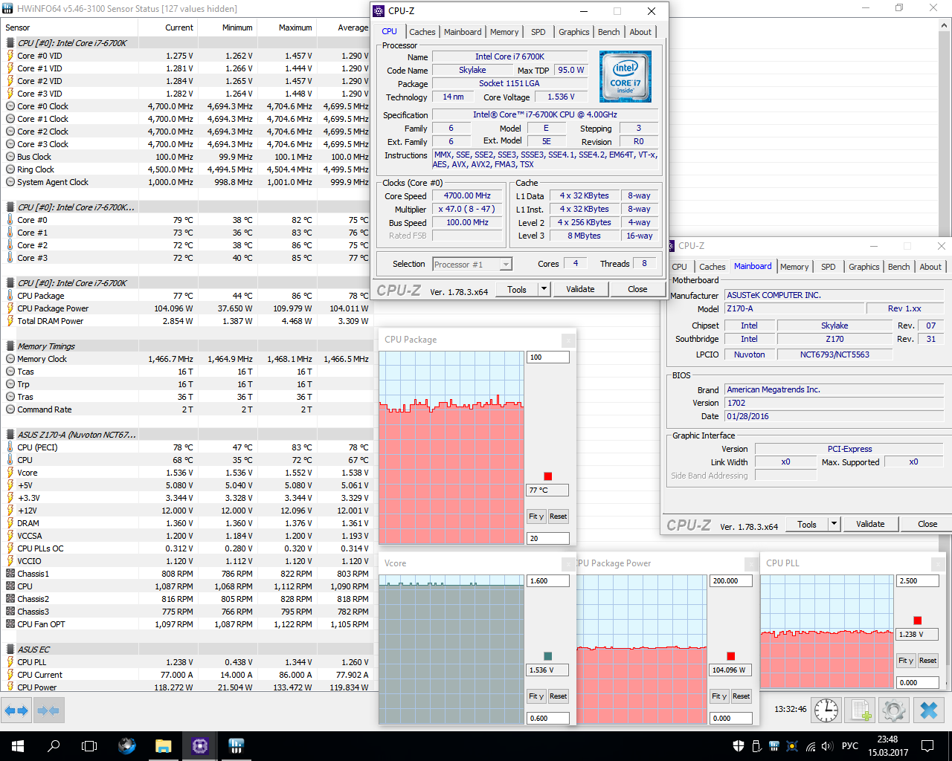
Task: Click the red color swatch on the CPU Package graph
Action: click(548, 476)
